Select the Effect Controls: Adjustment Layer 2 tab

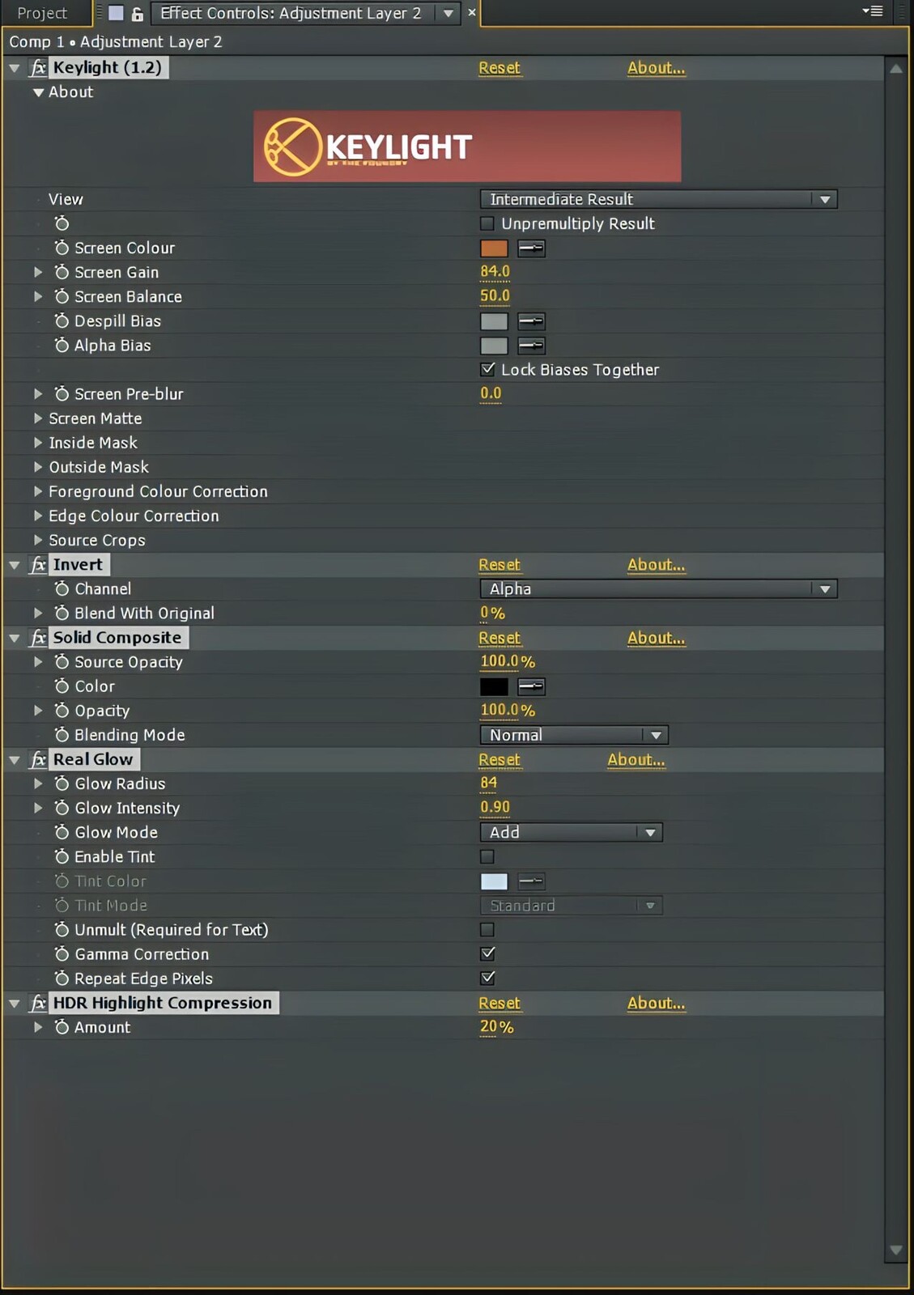pos(291,13)
